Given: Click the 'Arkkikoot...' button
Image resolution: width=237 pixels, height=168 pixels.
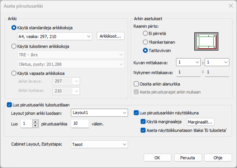Looking at the screenshot, I should (x=110, y=36).
